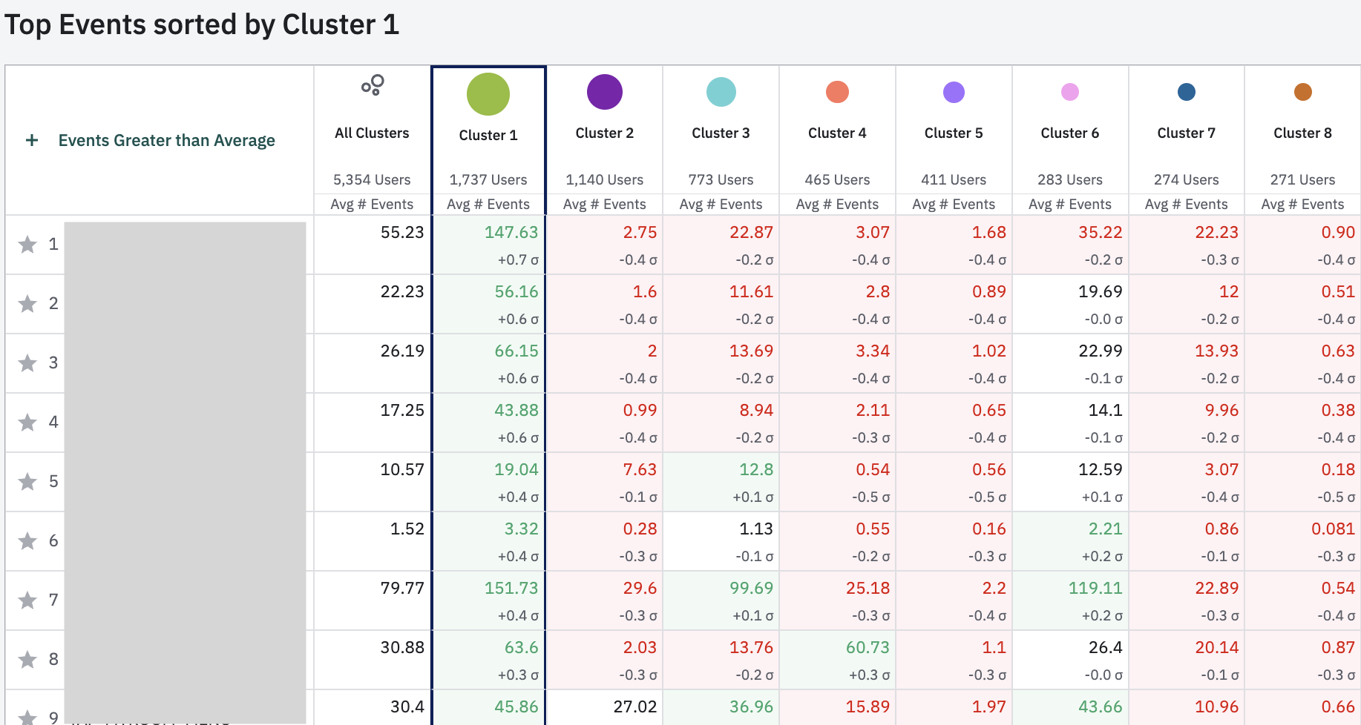1361x725 pixels.
Task: Click the 465 Users count
Action: point(837,180)
